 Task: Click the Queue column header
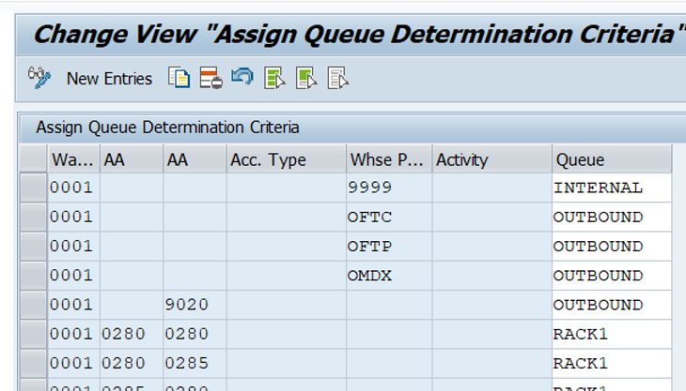[612, 159]
